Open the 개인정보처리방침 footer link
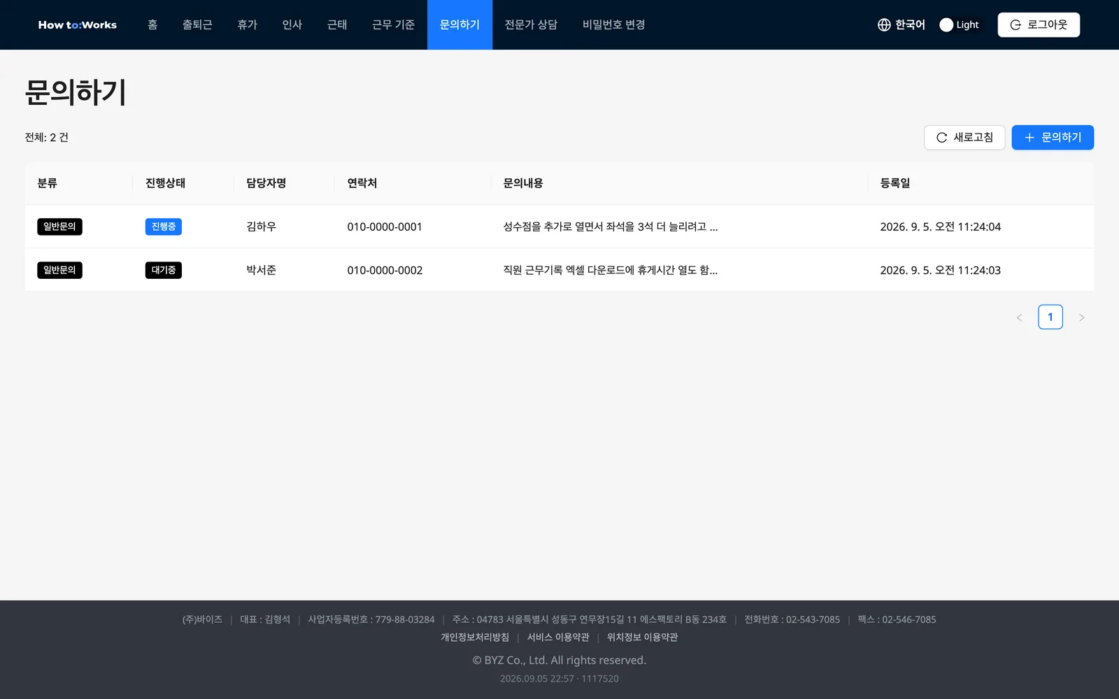1119x699 pixels. coord(475,637)
